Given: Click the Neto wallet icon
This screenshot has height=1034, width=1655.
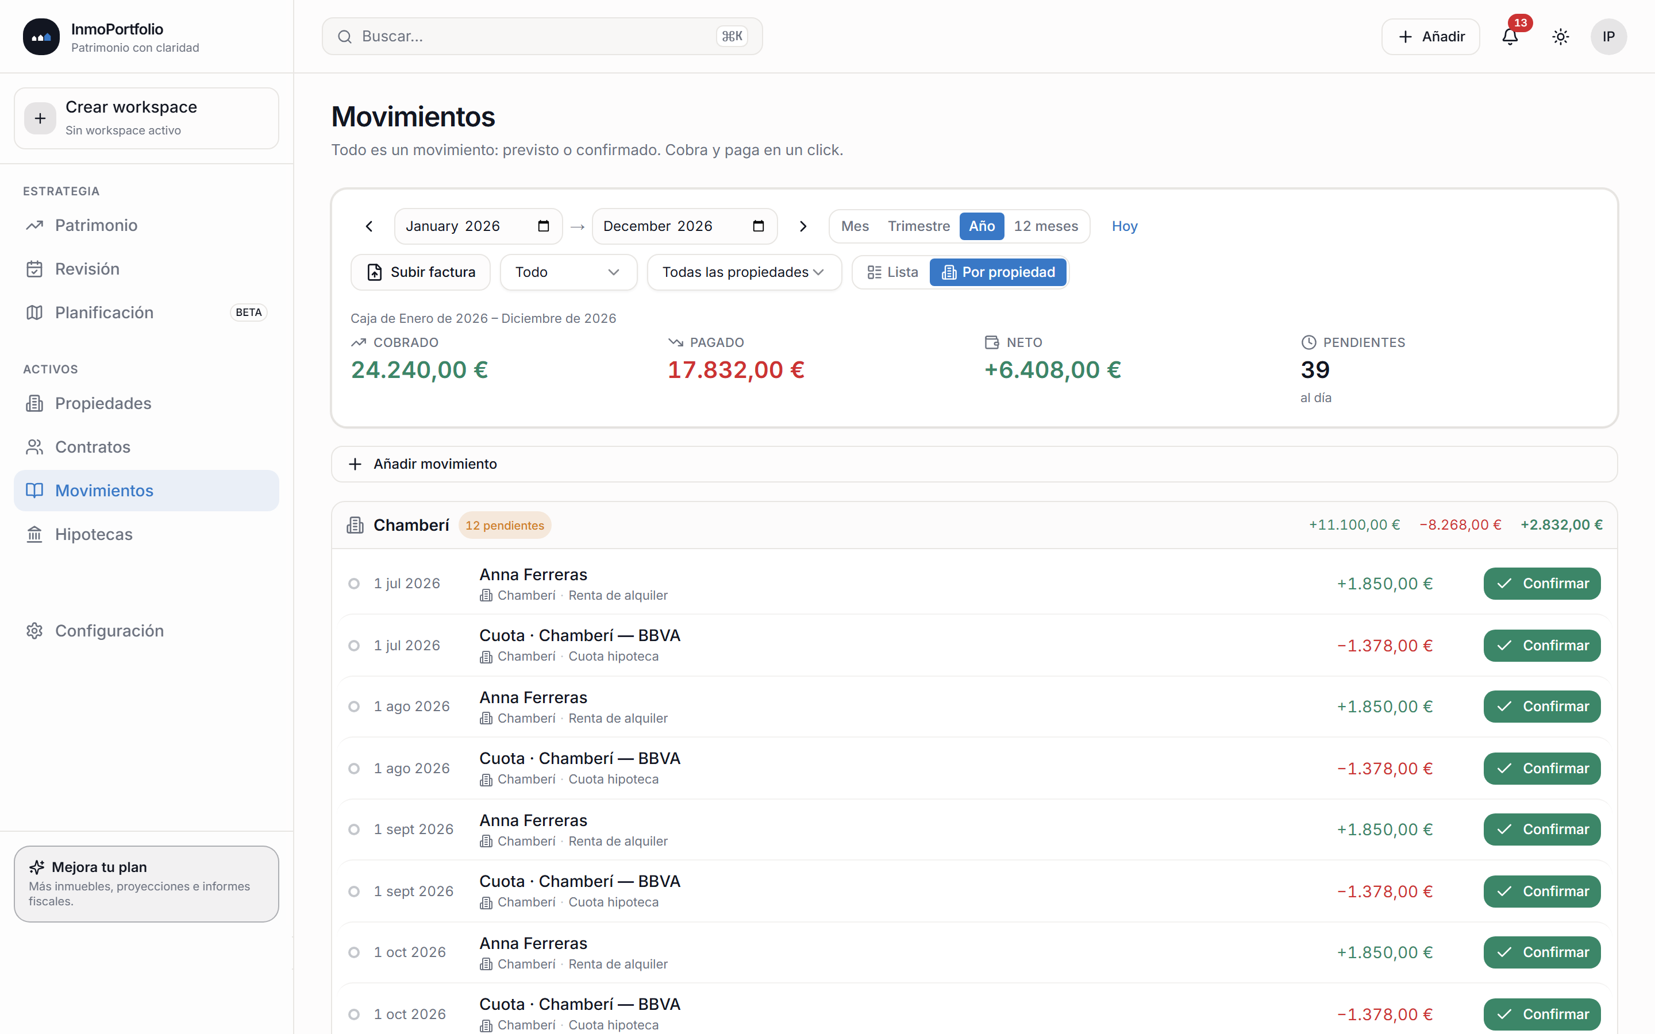Looking at the screenshot, I should (x=992, y=342).
